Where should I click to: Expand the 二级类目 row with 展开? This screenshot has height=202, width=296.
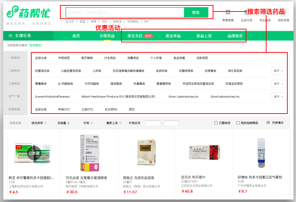pyautogui.click(x=279, y=71)
